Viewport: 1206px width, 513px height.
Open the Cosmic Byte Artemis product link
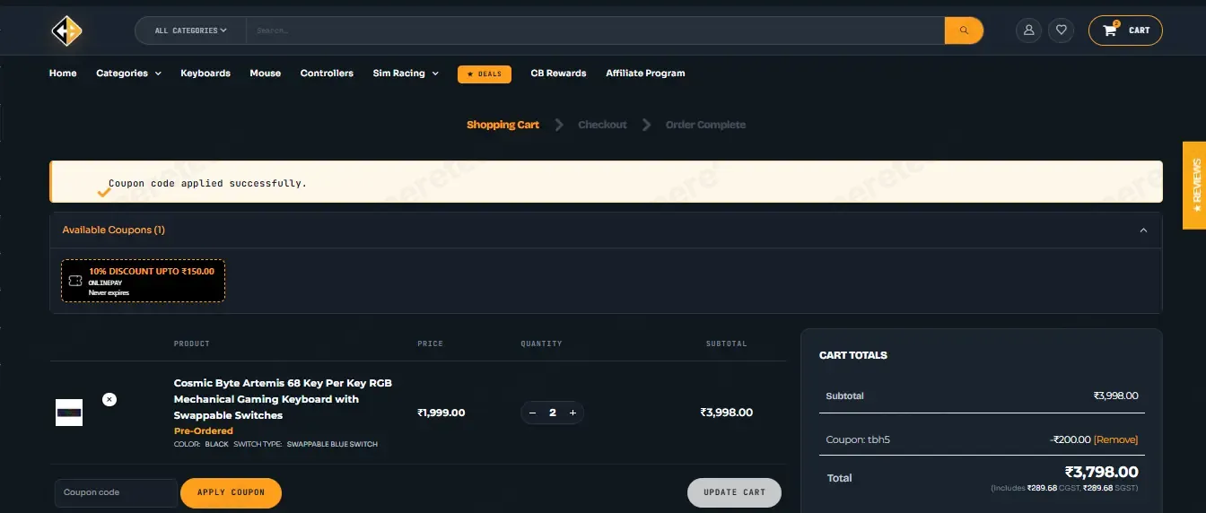[283, 399]
